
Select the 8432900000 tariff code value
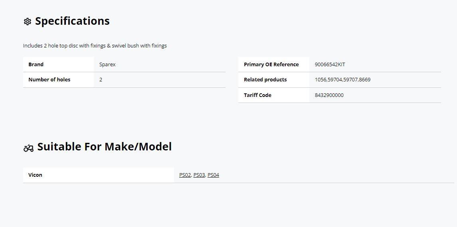pos(329,95)
